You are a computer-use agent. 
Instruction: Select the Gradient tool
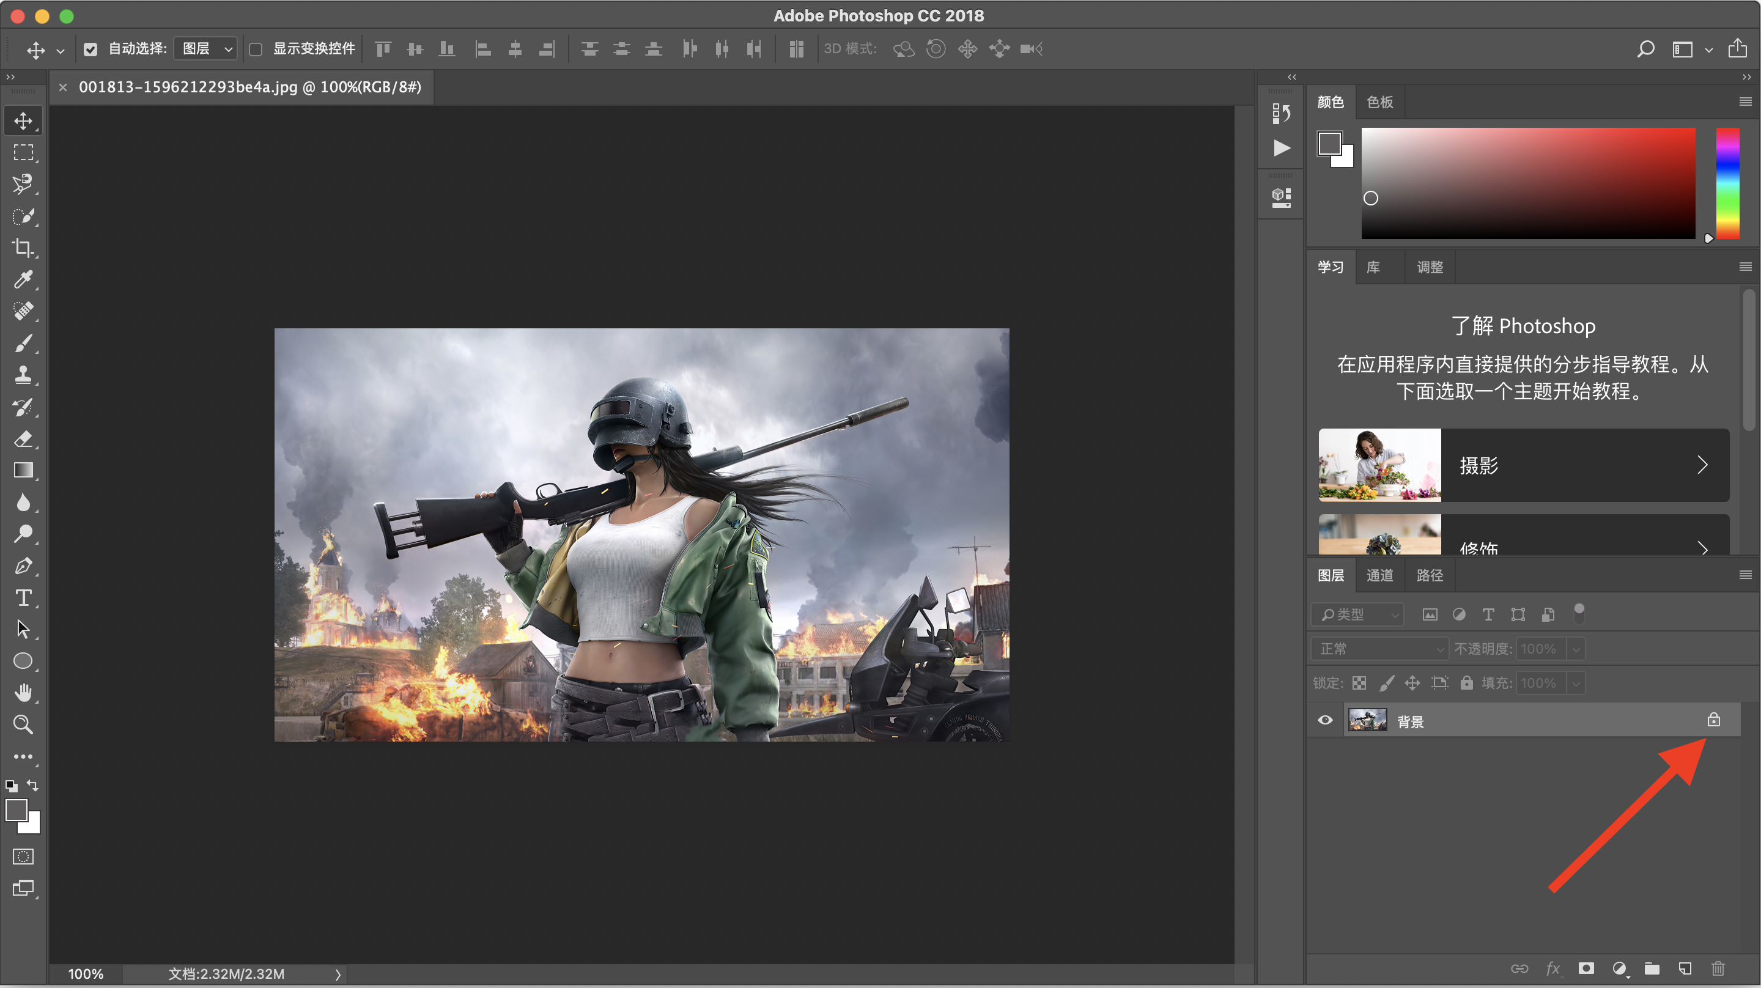pyautogui.click(x=23, y=470)
